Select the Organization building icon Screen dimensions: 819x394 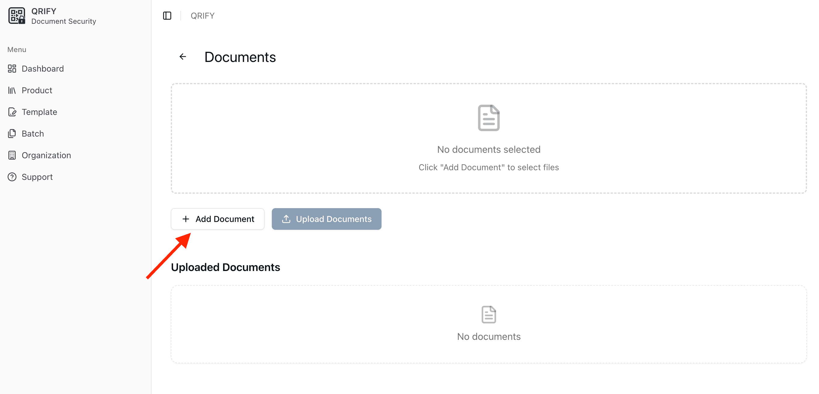(12, 155)
